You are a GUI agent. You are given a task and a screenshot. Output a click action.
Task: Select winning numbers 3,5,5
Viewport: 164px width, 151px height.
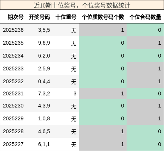click(44, 30)
